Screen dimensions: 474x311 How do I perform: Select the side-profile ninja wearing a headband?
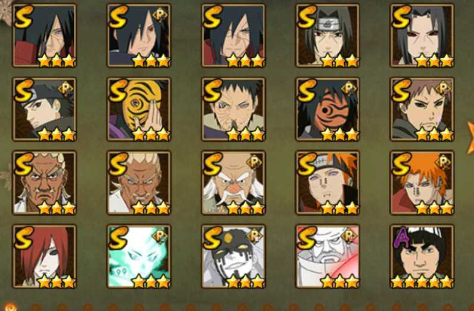click(x=44, y=109)
